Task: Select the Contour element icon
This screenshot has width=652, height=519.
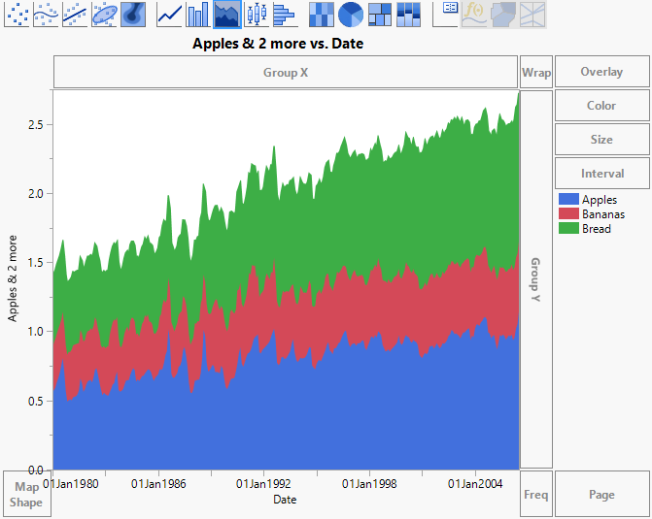Action: [x=133, y=14]
